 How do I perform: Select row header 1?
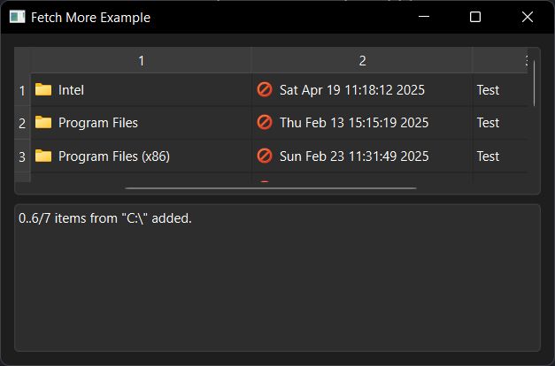22,90
